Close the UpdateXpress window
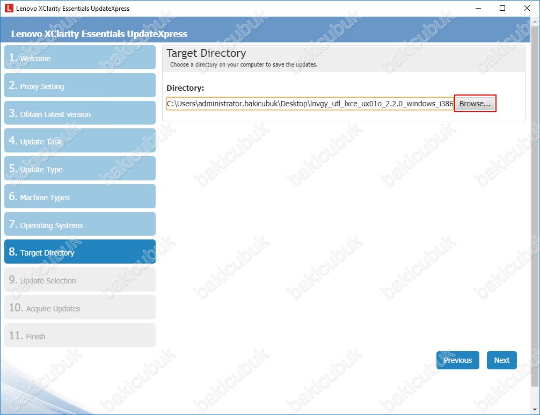Image resolution: width=540 pixels, height=415 pixels. (x=527, y=9)
